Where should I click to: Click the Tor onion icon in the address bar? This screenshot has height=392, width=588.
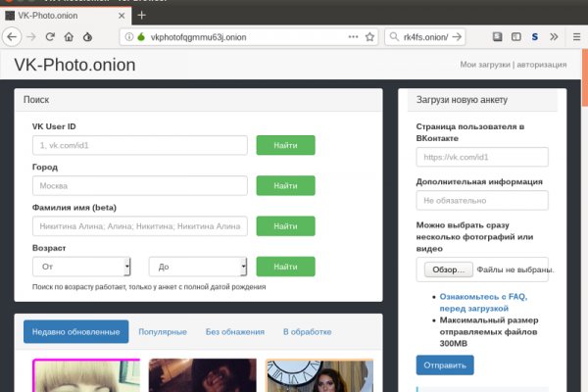pyautogui.click(x=141, y=37)
